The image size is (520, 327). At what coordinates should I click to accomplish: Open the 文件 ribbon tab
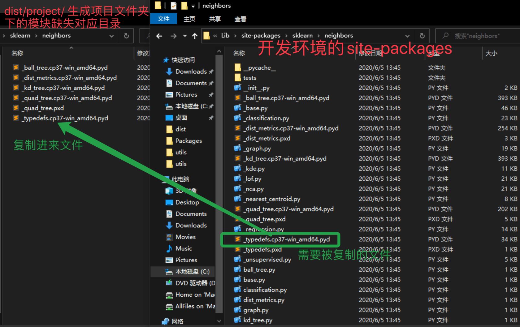tap(163, 19)
